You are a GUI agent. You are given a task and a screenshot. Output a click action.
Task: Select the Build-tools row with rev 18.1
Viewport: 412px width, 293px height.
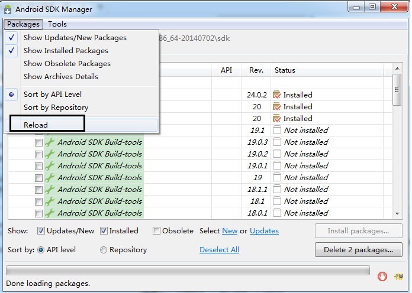[199, 201]
